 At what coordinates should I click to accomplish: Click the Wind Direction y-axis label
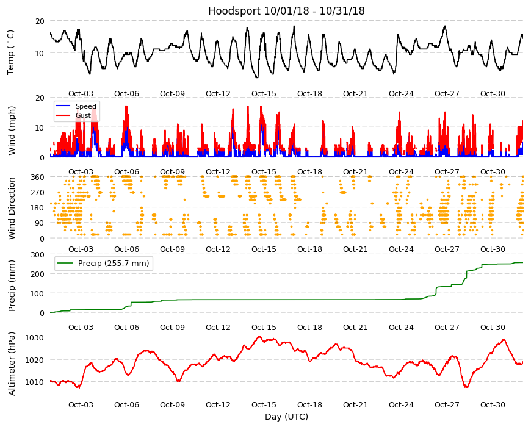(x=12, y=208)
